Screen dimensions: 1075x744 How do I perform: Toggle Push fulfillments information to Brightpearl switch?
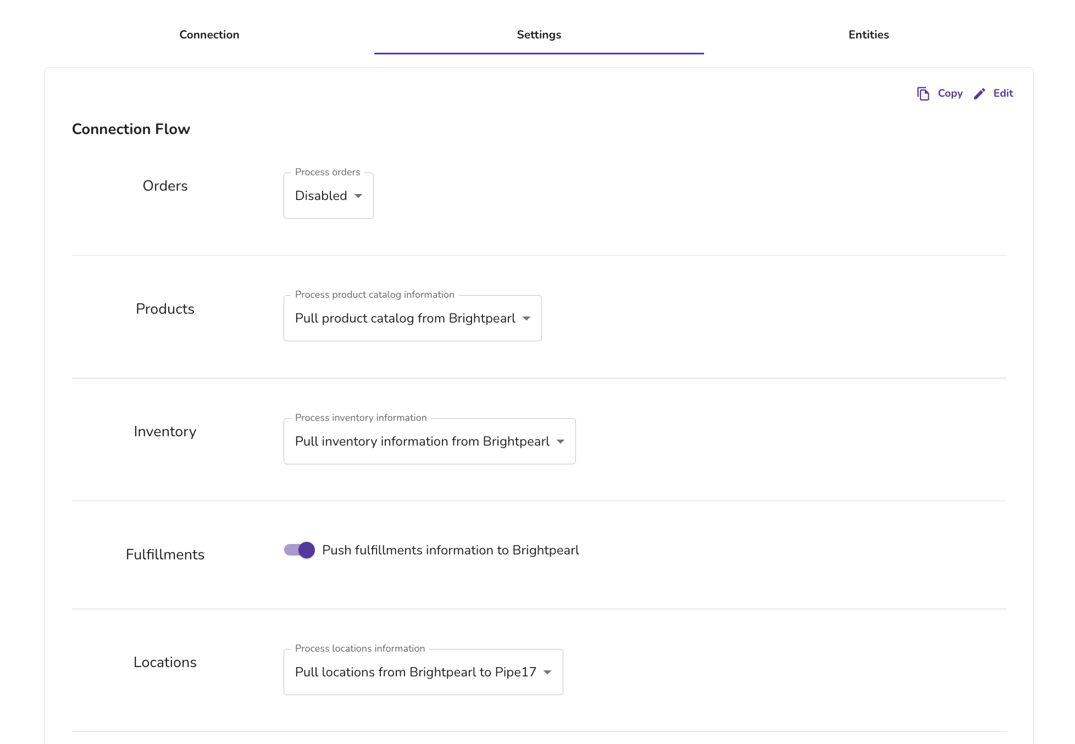click(x=300, y=550)
